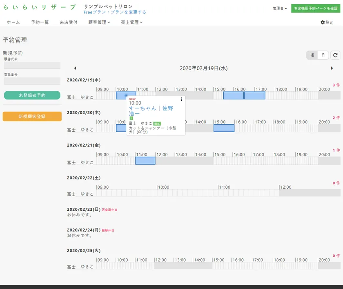Click the 17:00 blue booking block on 02/19
Screen dimensions: 343x289
[x=254, y=95]
